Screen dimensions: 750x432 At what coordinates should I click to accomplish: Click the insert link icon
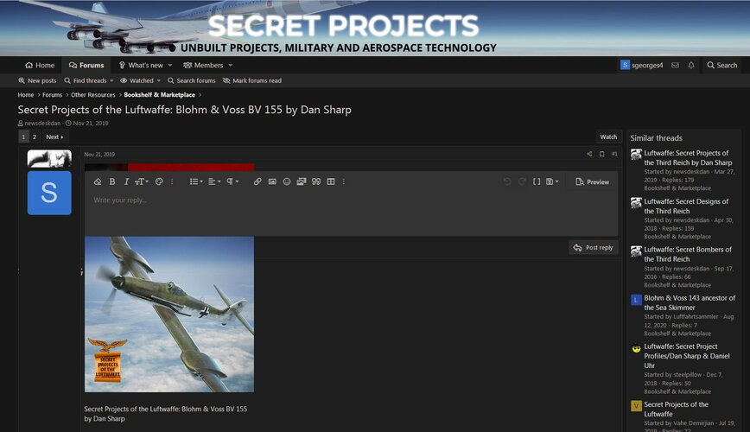click(x=257, y=181)
